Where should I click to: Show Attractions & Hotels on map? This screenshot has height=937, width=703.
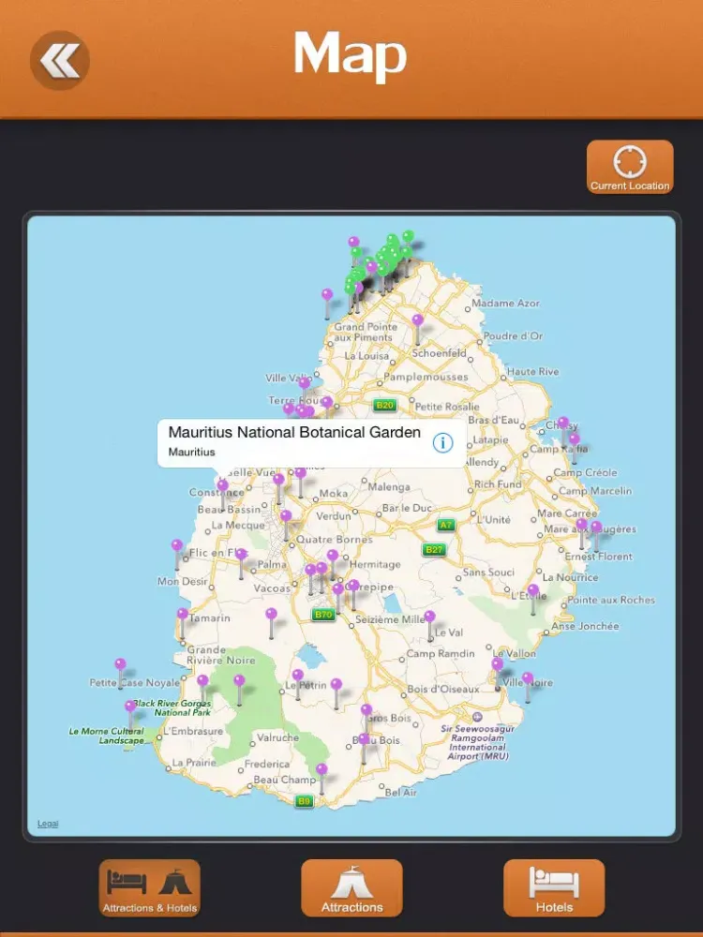click(149, 887)
